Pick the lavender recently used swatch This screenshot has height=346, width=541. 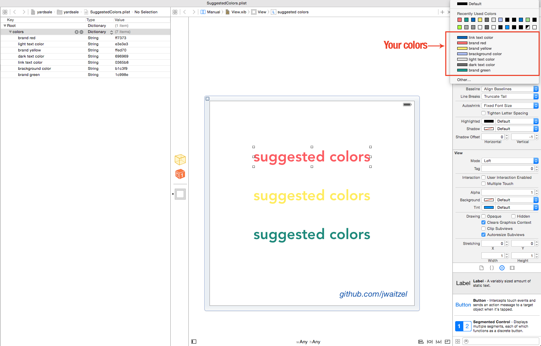500,20
